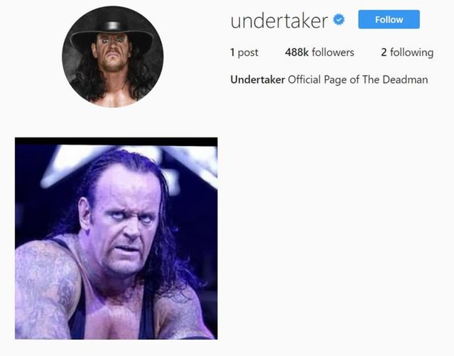Click the word followers in stats
The image size is (454, 356).
(333, 52)
